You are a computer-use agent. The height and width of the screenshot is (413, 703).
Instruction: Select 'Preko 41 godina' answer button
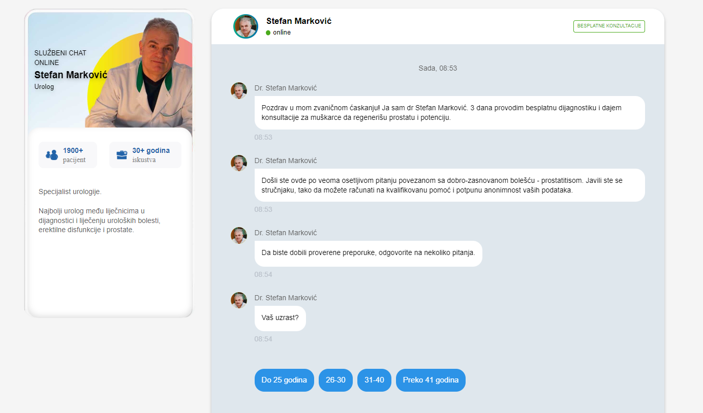click(x=431, y=380)
